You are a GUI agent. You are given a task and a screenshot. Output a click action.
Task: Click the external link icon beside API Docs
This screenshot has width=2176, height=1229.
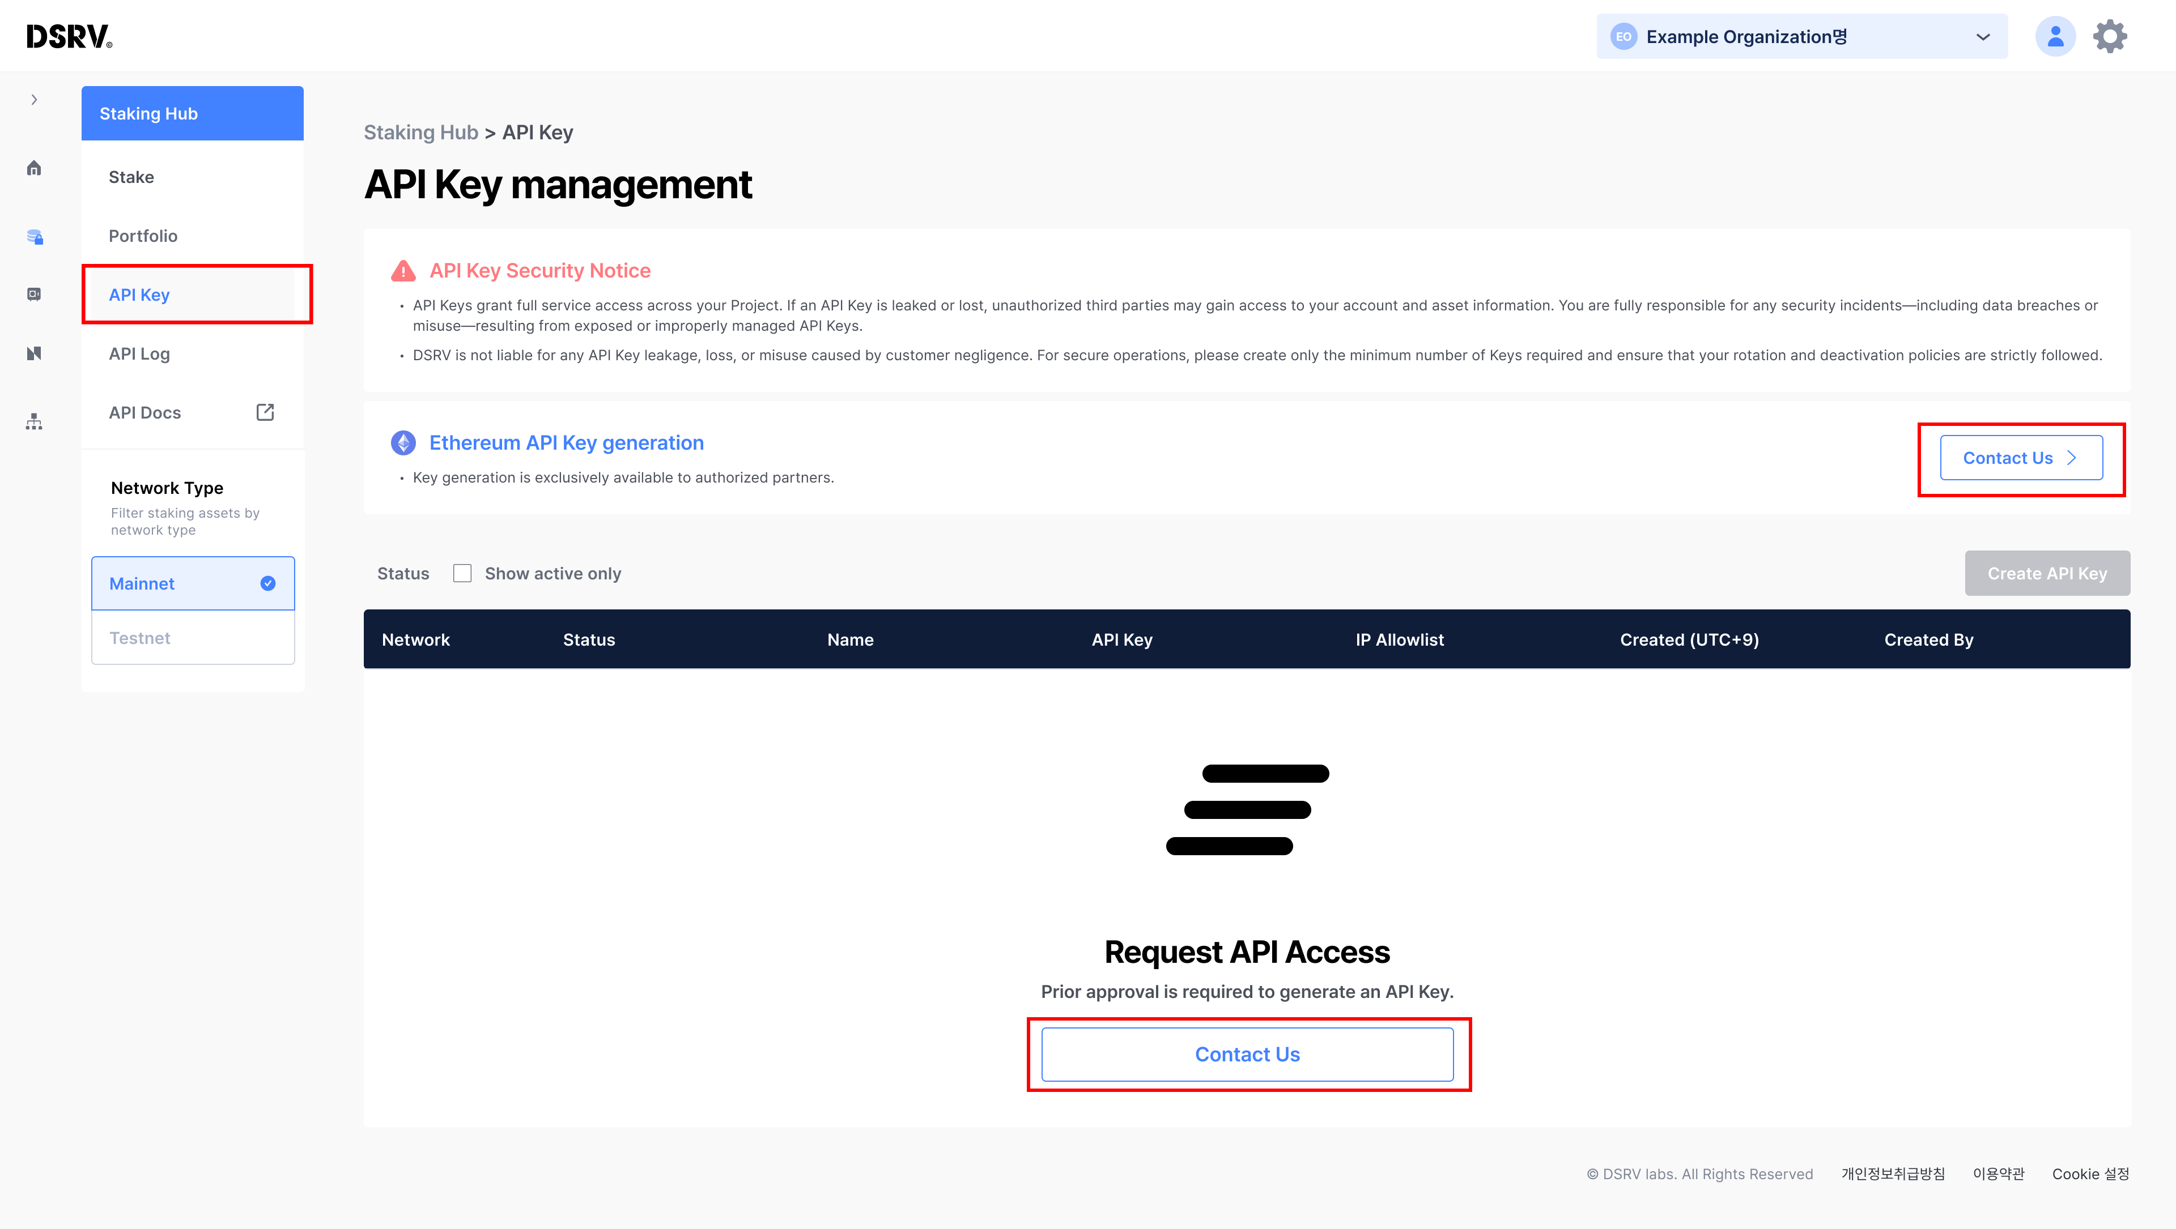[265, 412]
